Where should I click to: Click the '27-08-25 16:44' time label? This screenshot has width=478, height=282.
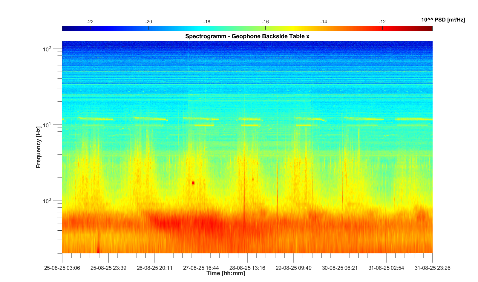[201, 268]
